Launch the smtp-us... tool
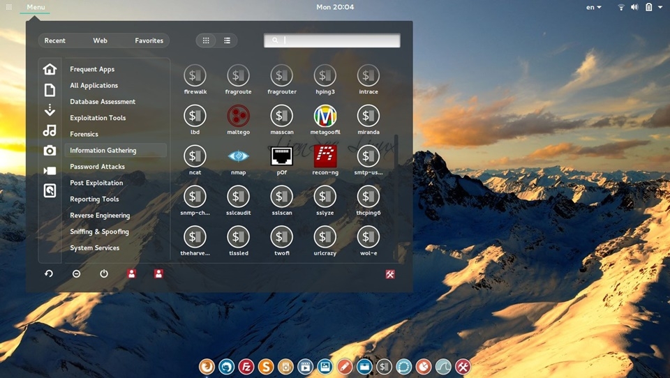Image resolution: width=670 pixels, height=378 pixels. click(368, 160)
